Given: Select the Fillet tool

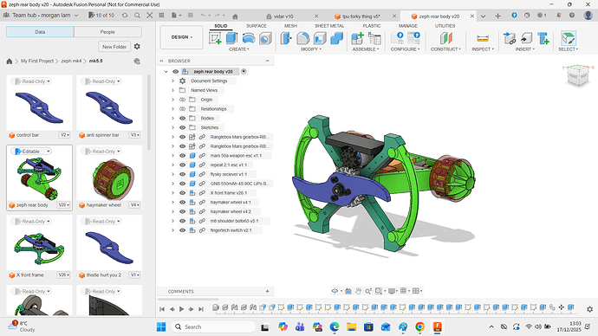Looking at the screenshot, I should [302, 38].
